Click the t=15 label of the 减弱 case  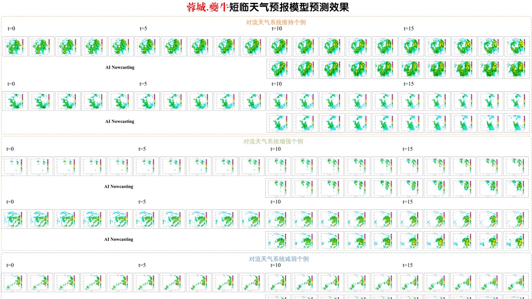(x=408, y=265)
